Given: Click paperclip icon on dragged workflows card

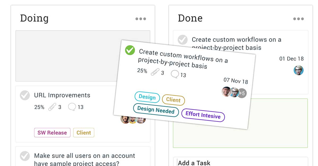Looking at the screenshot, I should tap(155, 72).
